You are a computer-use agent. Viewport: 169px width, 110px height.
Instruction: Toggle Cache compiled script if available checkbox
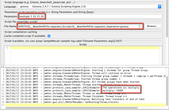coord(49,36)
